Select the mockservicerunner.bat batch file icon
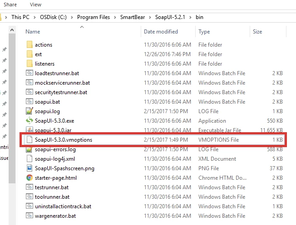Viewport: 296px width, 225px height. 30,82
